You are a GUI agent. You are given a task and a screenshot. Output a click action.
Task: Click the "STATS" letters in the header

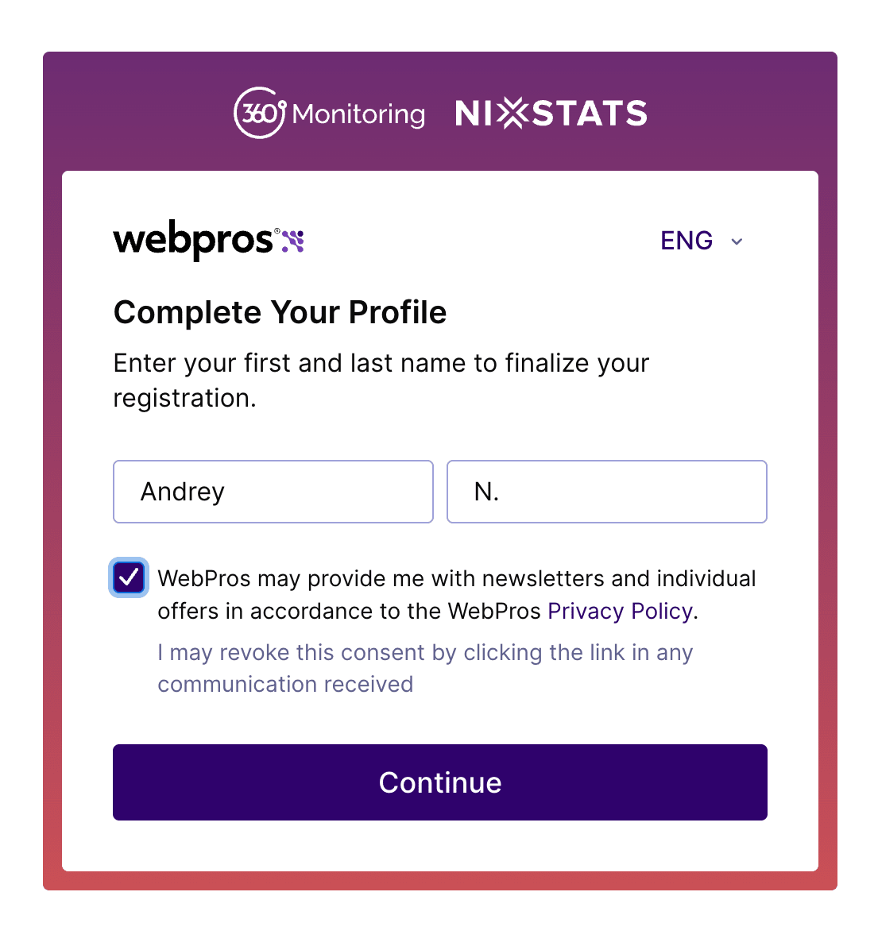pos(590,114)
